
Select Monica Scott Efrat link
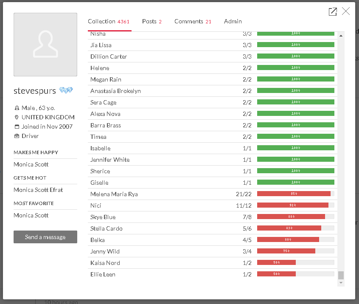click(x=38, y=190)
